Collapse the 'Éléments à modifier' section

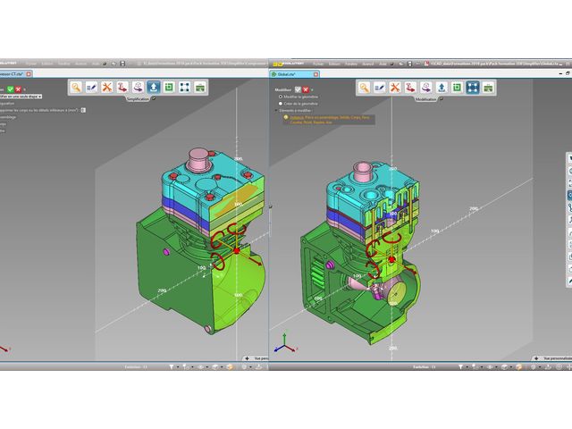tap(274, 110)
